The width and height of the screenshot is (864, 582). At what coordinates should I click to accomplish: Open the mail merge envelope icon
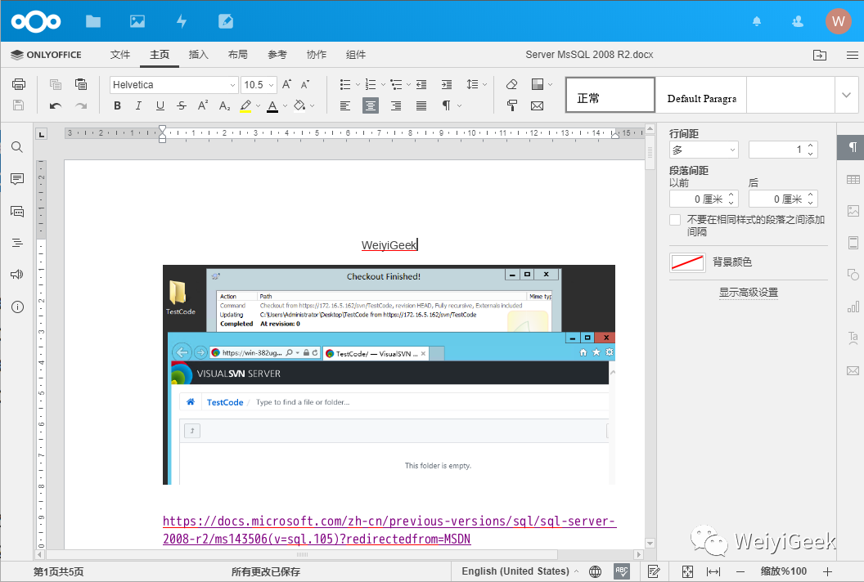pos(538,105)
